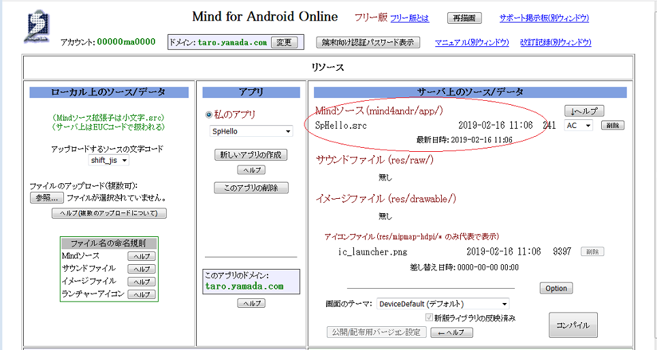
Task: Click the ic_launcher.png file name
Action: (372, 251)
